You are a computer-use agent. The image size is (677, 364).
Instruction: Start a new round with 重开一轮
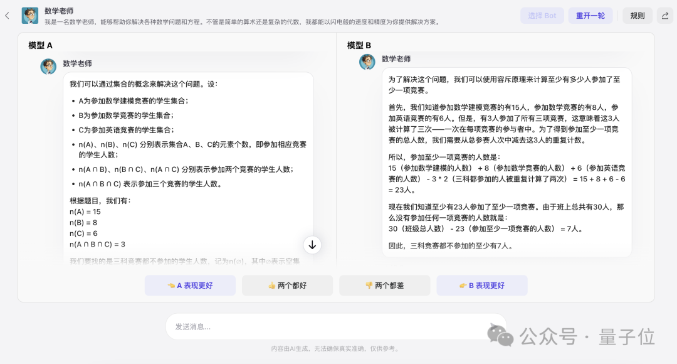pos(590,15)
